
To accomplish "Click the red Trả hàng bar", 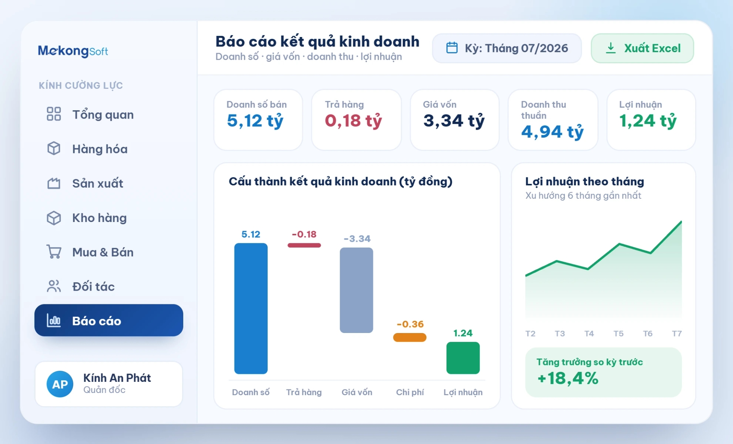I will tap(304, 245).
